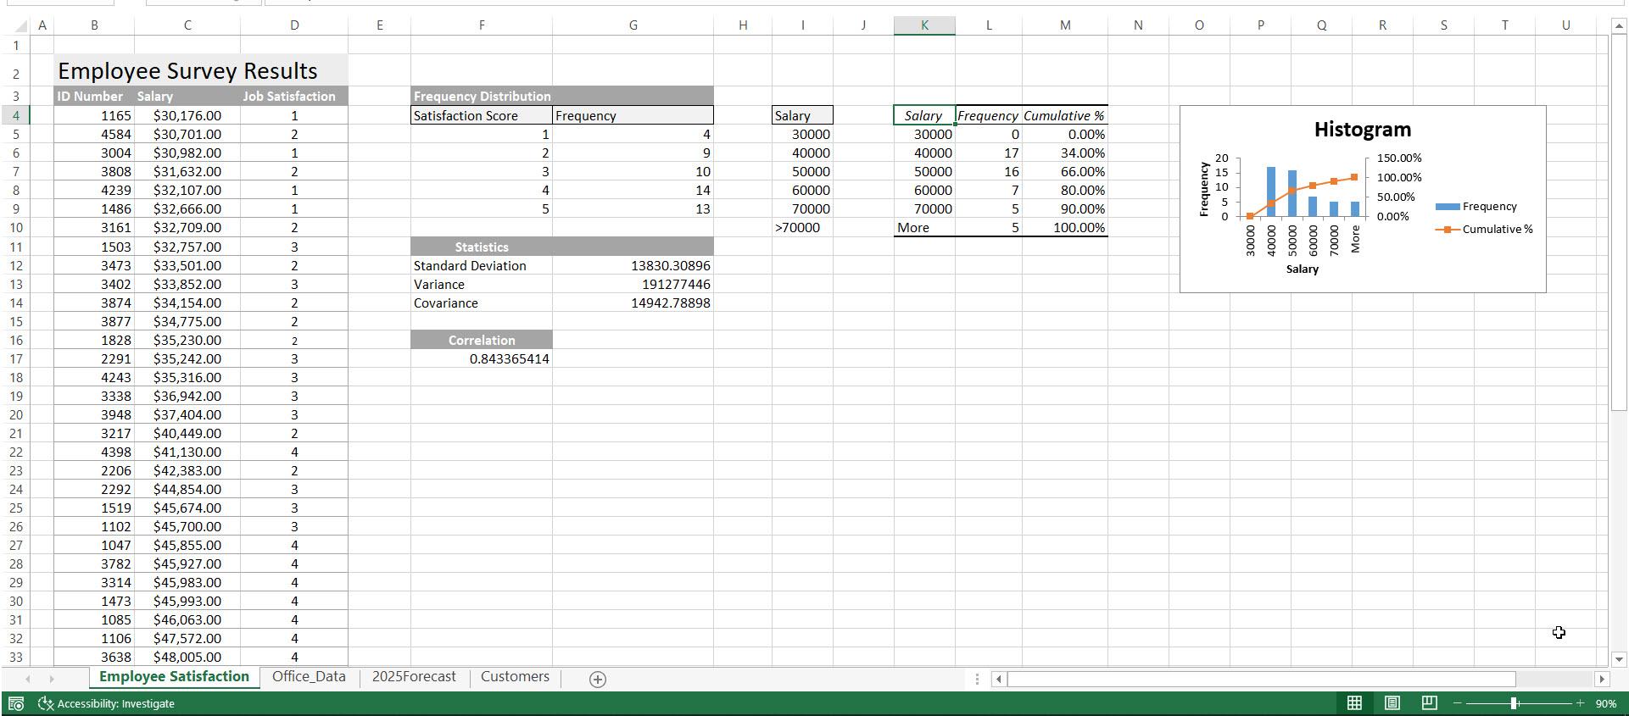This screenshot has height=716, width=1629.
Task: Select the chart legend entry Cumulative %
Action: point(1484,230)
